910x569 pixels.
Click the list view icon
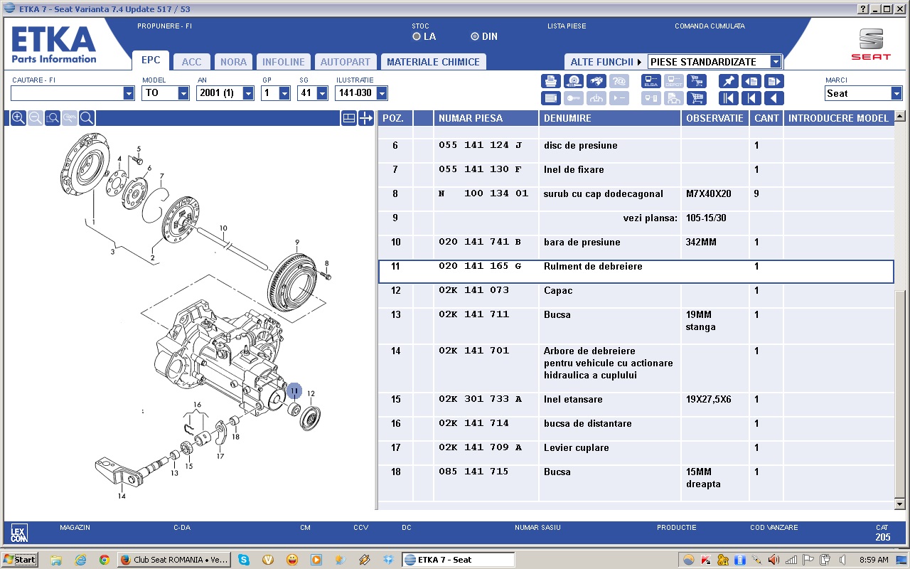pos(551,98)
